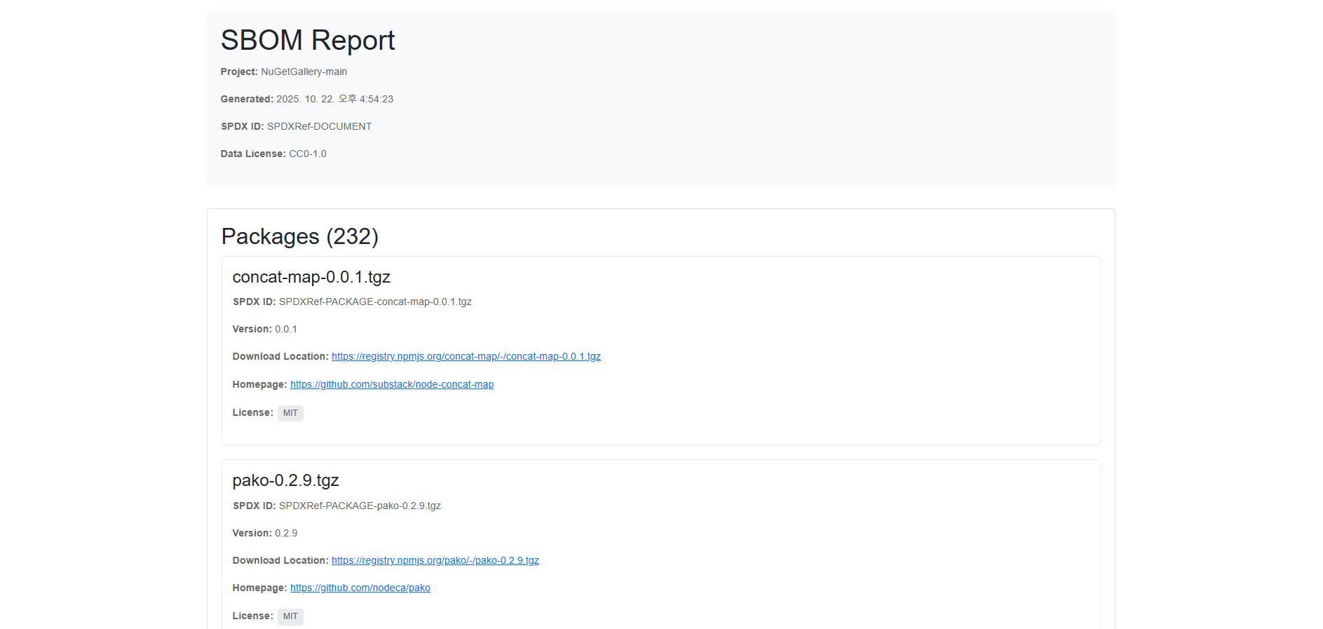The width and height of the screenshot is (1323, 629).
Task: Click the pako version 0.2.9 value
Action: coord(285,533)
